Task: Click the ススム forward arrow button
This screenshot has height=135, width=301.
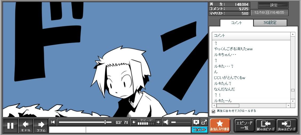Action: [41, 125]
